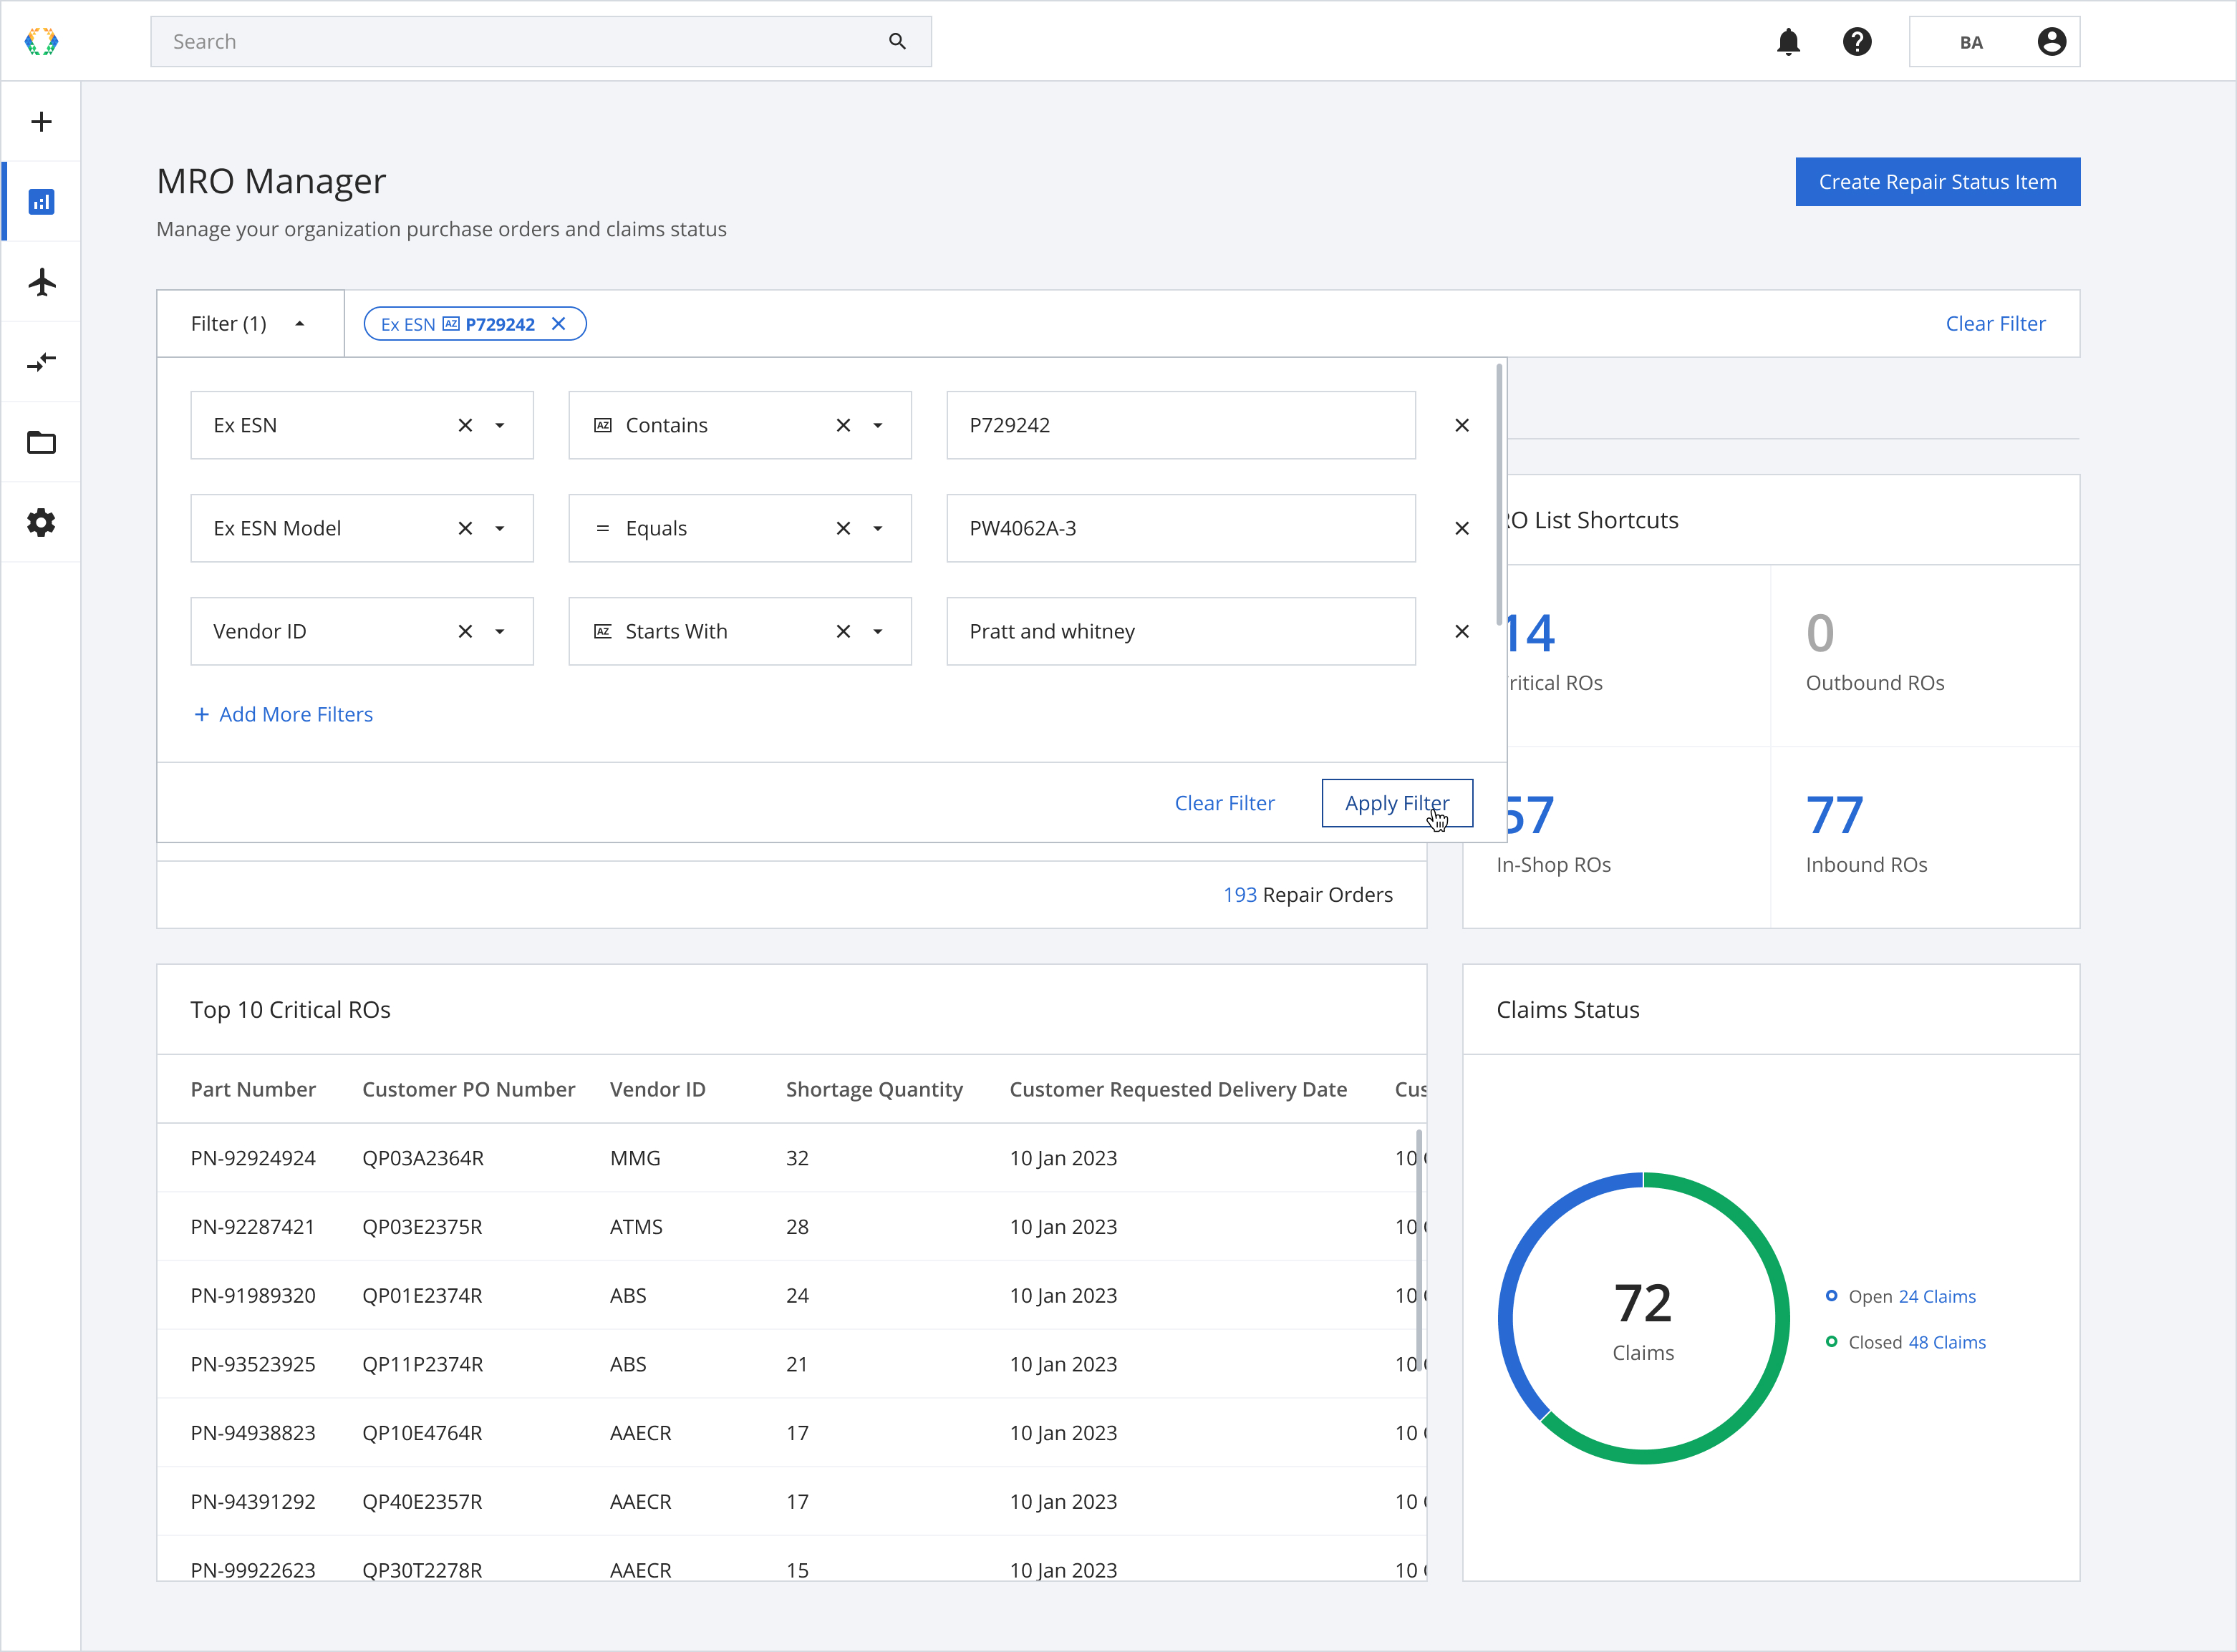Clear the Contains operator selection

click(844, 425)
